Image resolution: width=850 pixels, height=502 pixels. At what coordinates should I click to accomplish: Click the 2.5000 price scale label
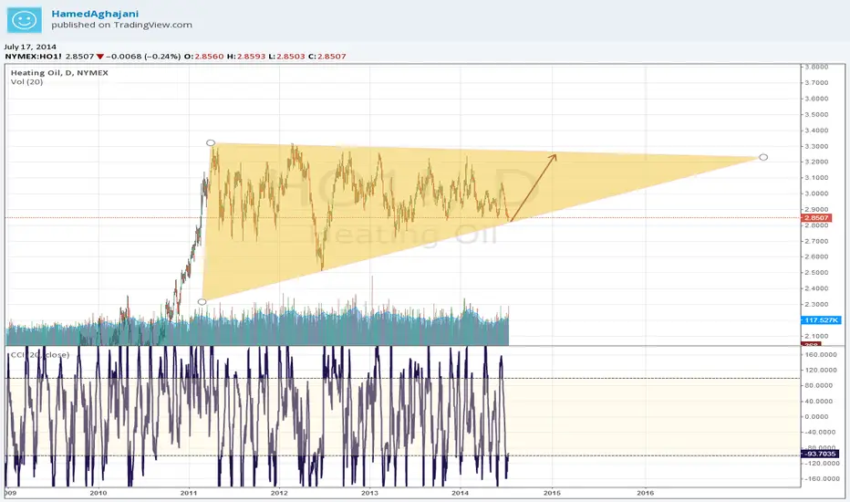click(x=816, y=272)
